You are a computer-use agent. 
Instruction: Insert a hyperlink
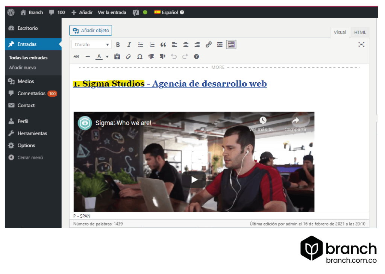tap(208, 44)
